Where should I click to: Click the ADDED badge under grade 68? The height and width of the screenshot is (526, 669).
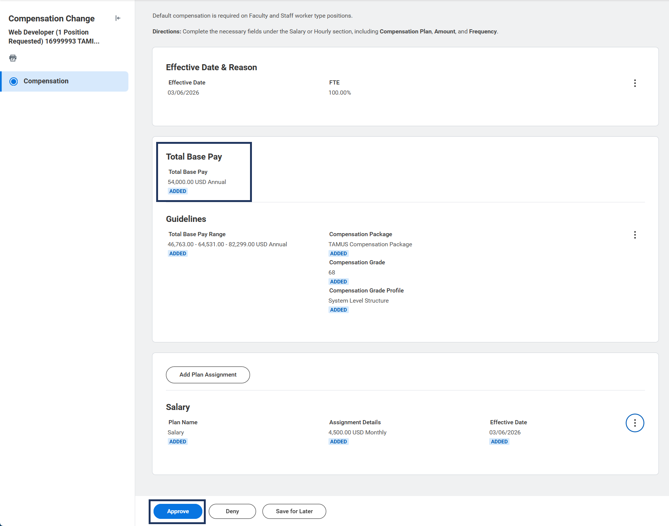tap(338, 282)
